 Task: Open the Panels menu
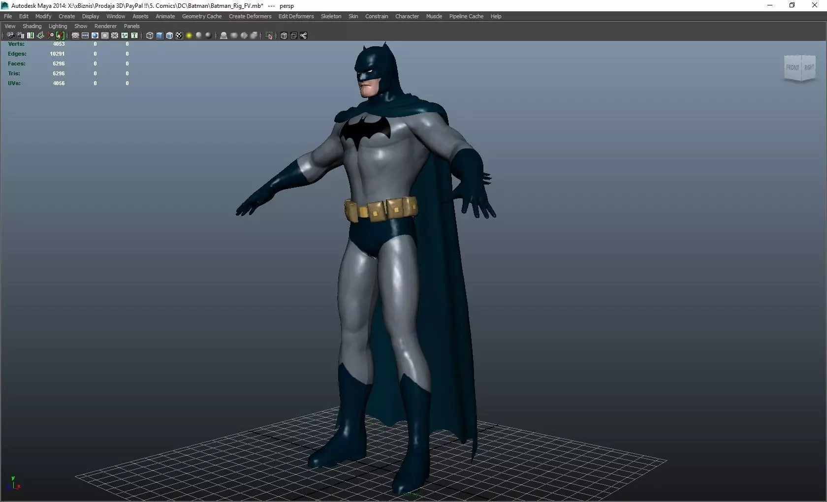(x=131, y=26)
